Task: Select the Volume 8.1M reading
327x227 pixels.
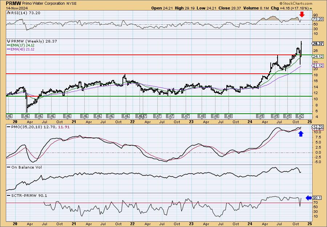Action: click(x=256, y=8)
